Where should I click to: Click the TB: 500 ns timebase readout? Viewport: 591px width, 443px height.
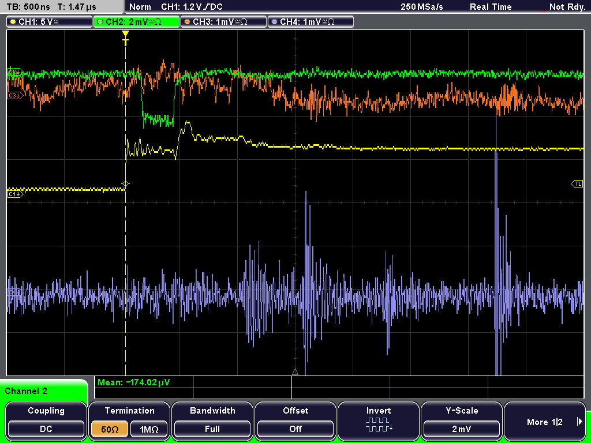(28, 7)
